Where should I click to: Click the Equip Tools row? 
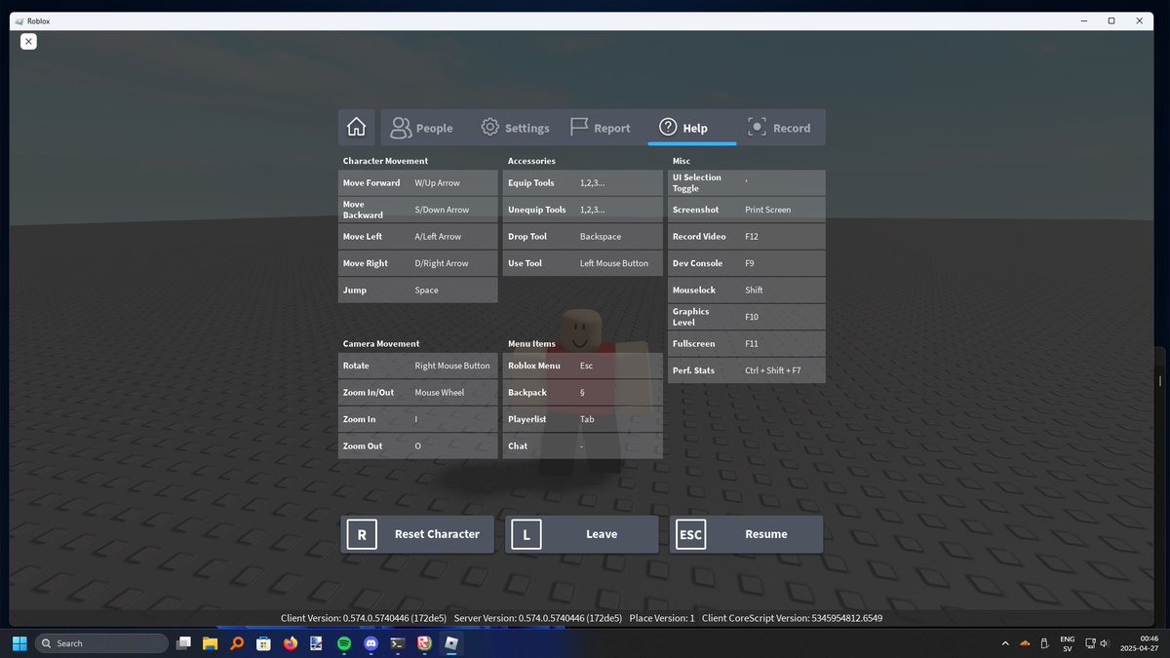[x=582, y=183]
